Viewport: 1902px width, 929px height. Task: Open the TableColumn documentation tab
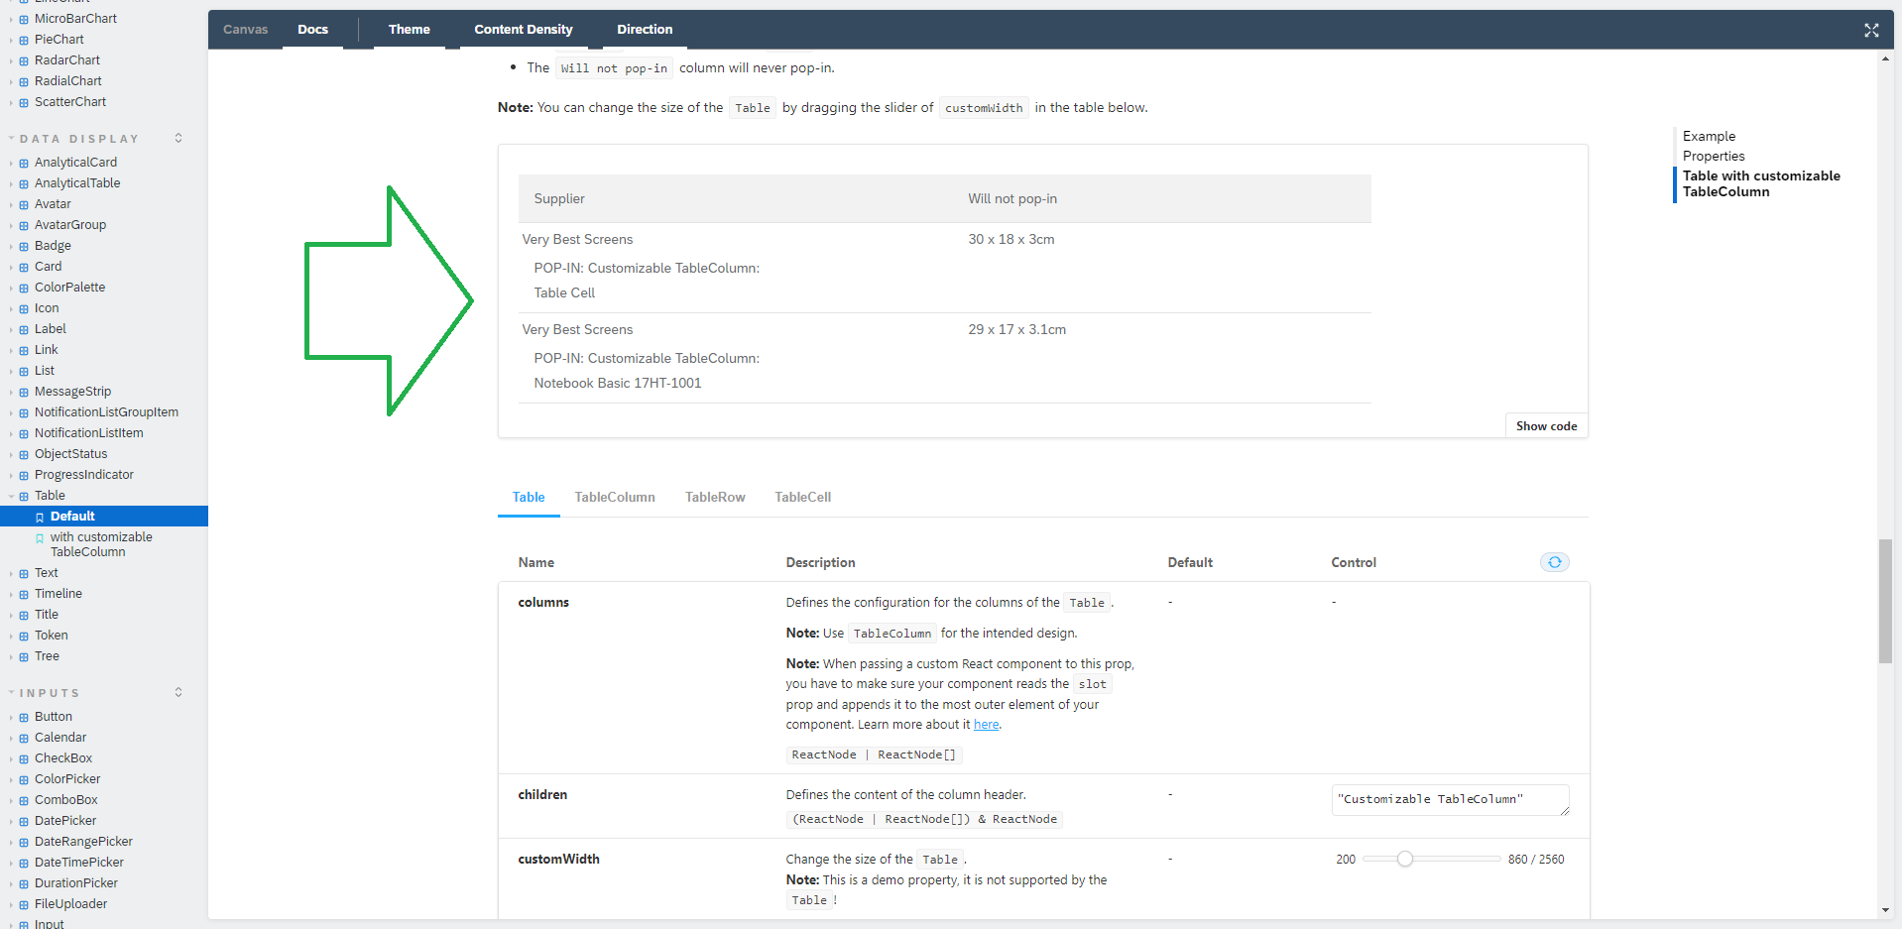pyautogui.click(x=614, y=497)
